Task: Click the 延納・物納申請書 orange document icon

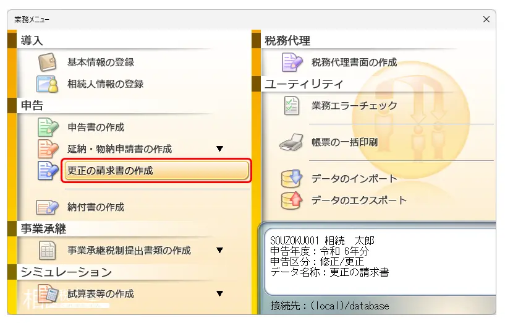Action: pyautogui.click(x=48, y=149)
